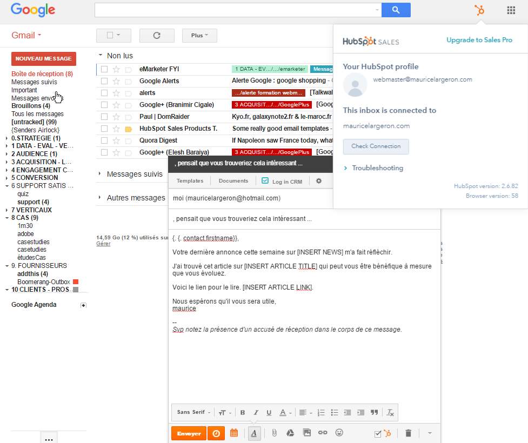528x443 pixels.
Task: Attach files with the paperclip icon
Action: coord(275,433)
